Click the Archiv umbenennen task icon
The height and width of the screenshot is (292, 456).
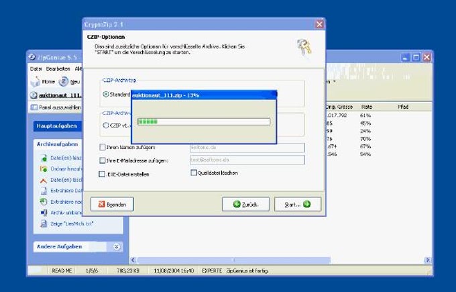point(44,213)
